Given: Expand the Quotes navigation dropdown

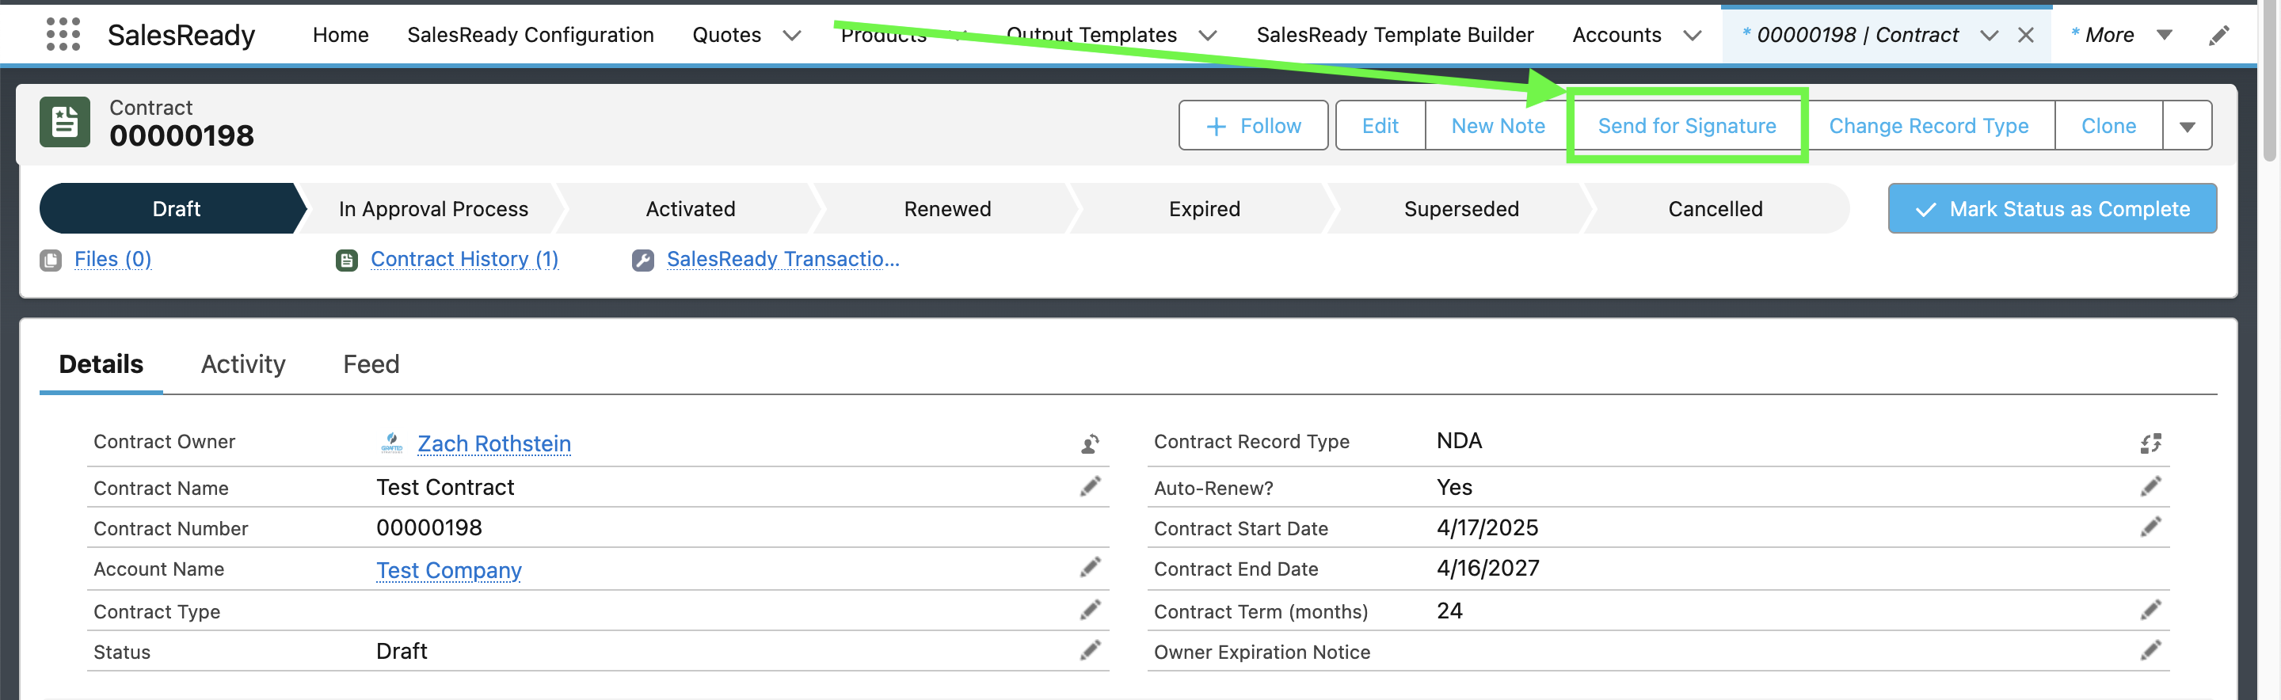Looking at the screenshot, I should [x=792, y=36].
